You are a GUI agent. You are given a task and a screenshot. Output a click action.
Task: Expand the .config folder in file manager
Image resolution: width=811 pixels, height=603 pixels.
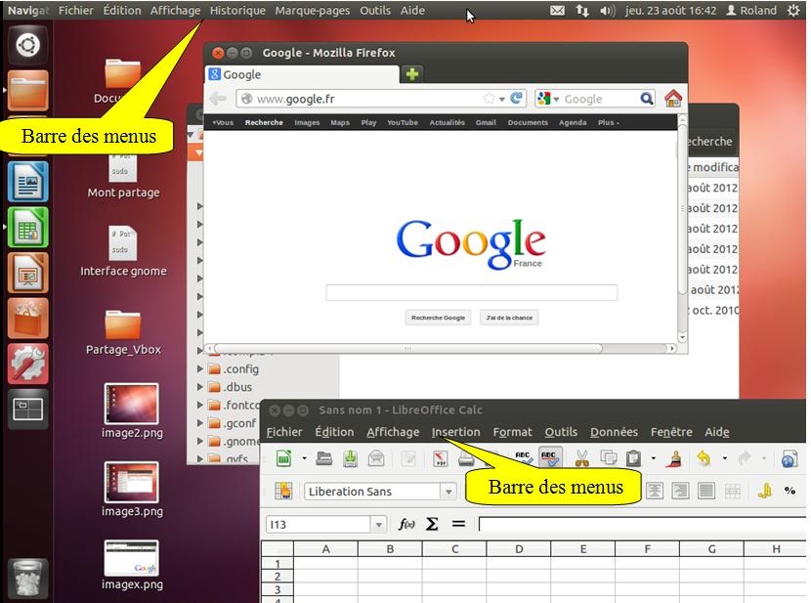(x=200, y=368)
